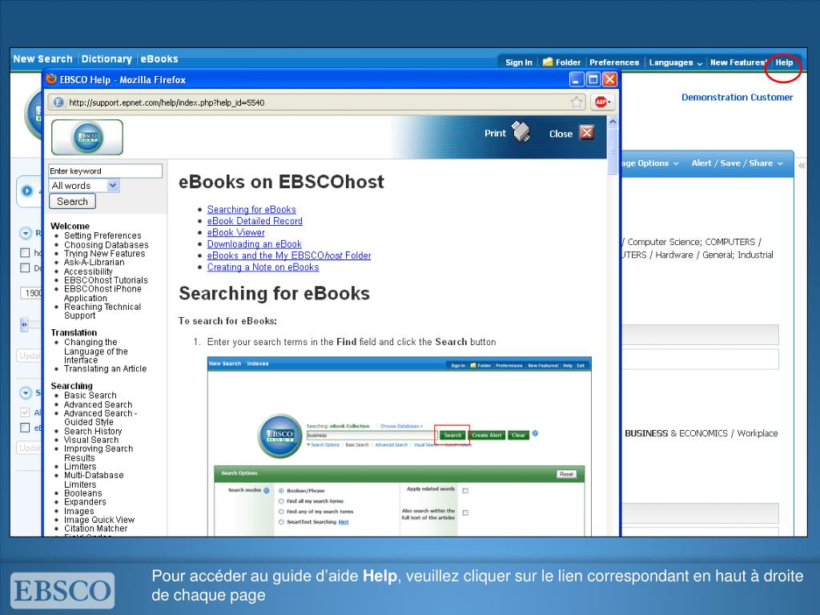Click the Demonstration Customer link
820x615 pixels.
click(x=737, y=97)
